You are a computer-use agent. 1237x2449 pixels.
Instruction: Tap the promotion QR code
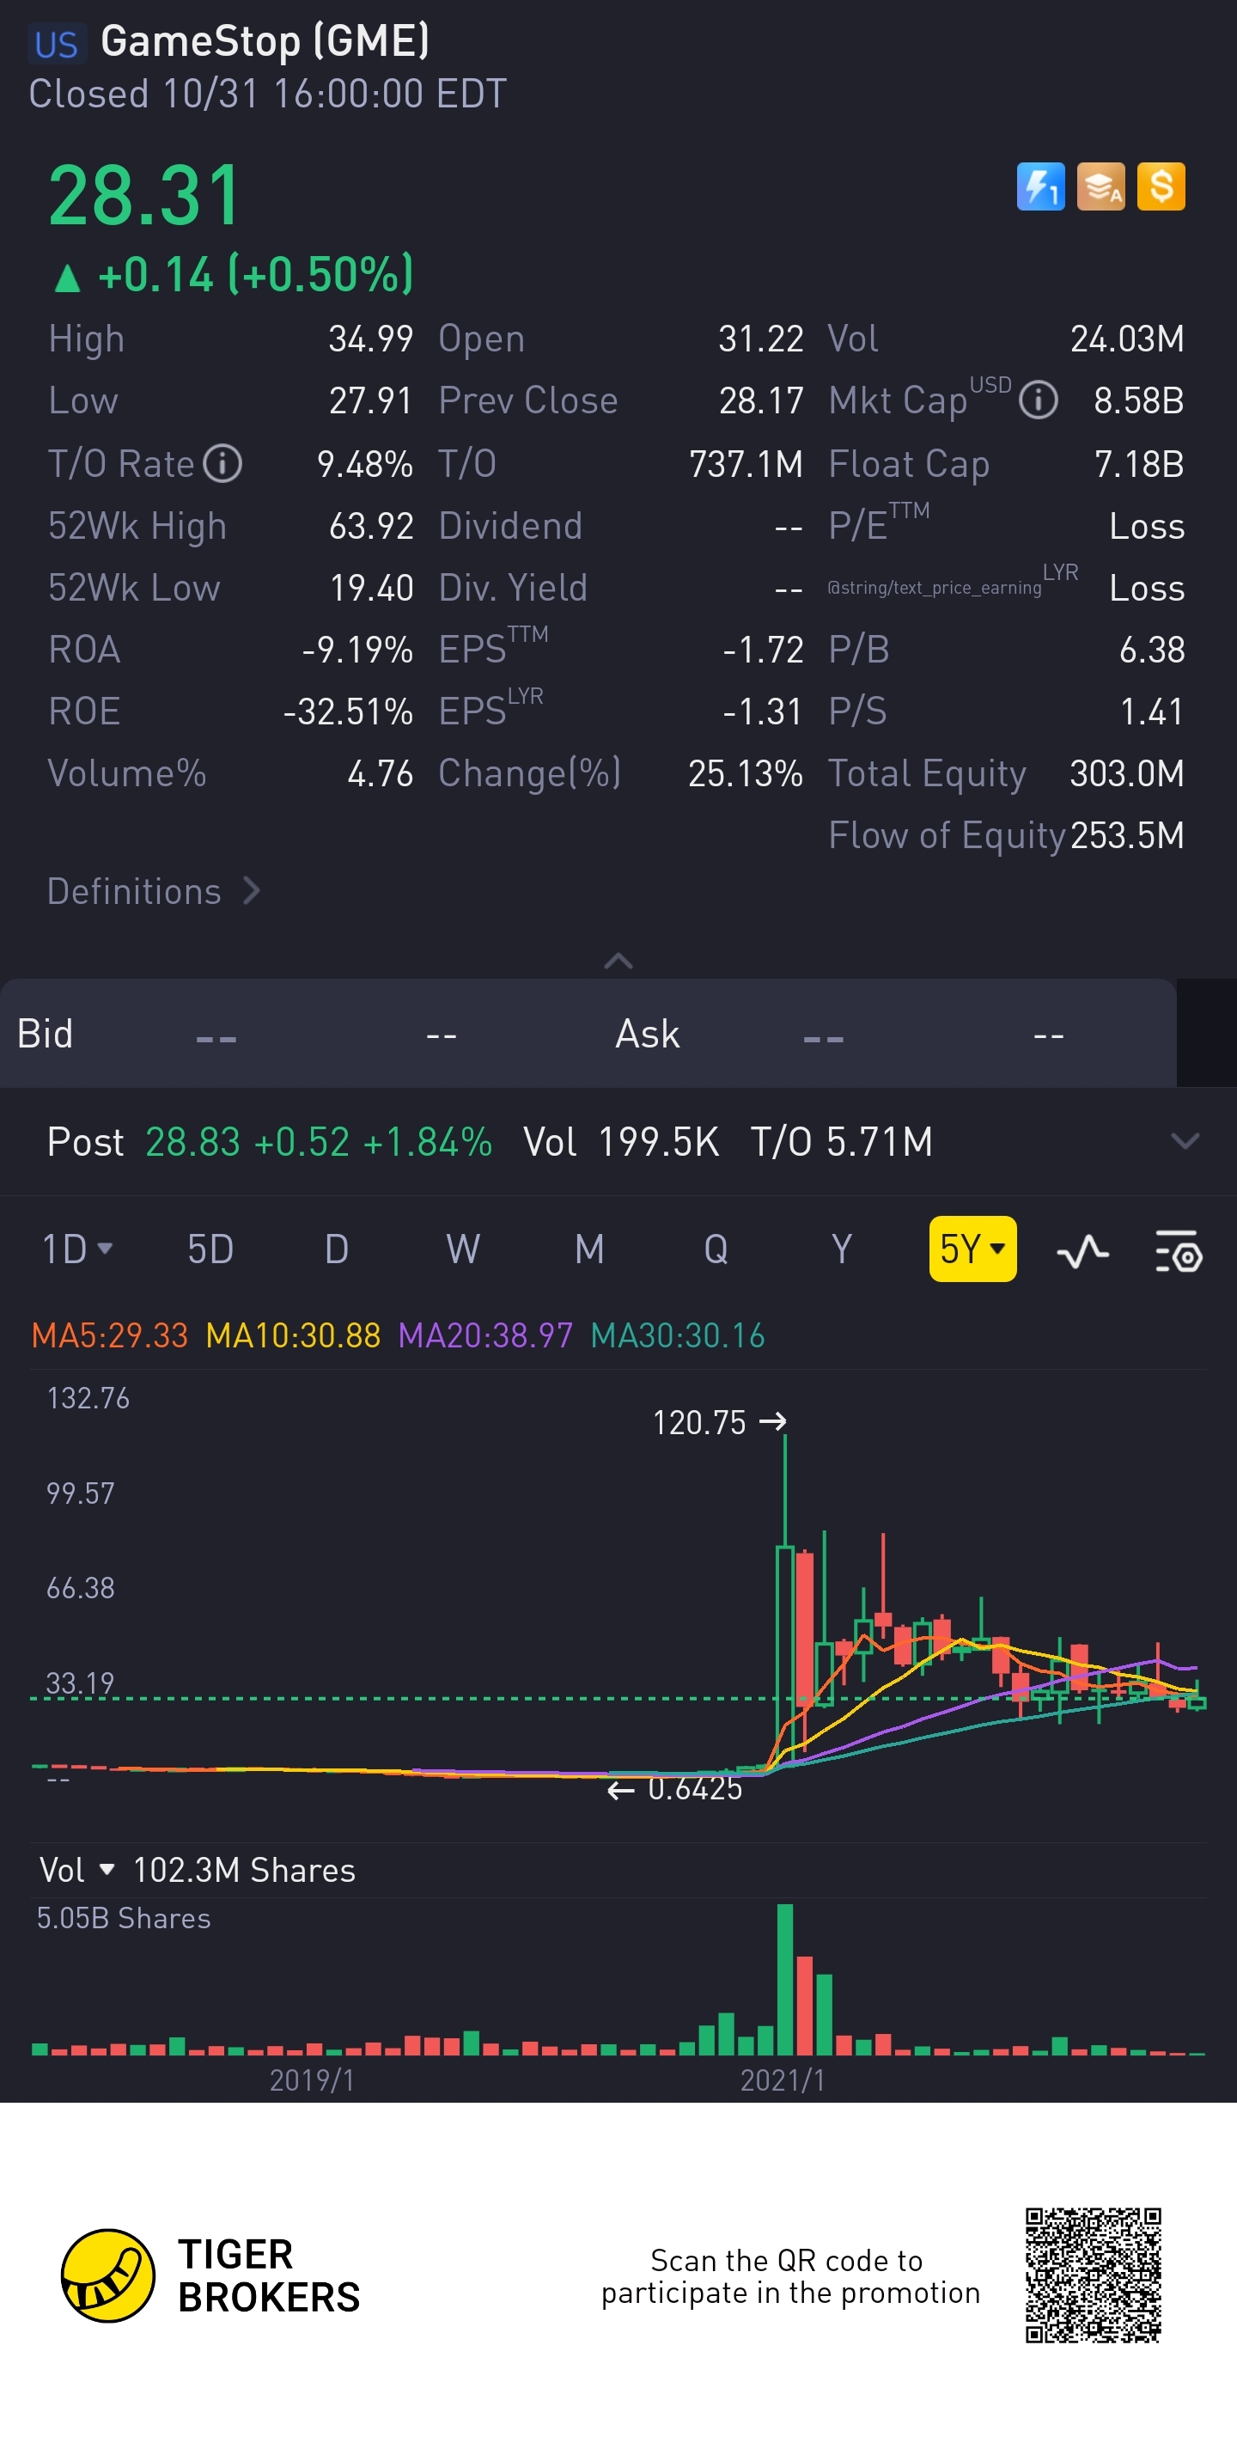pyautogui.click(x=1094, y=2275)
